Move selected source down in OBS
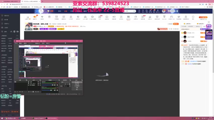This screenshot has height=120, width=214. (38, 92)
